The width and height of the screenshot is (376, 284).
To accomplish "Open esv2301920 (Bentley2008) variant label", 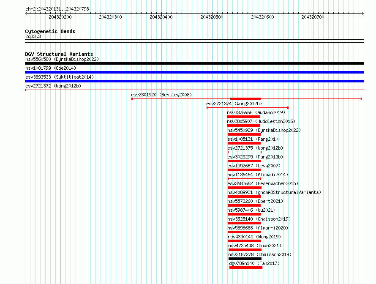I will point(161,95).
